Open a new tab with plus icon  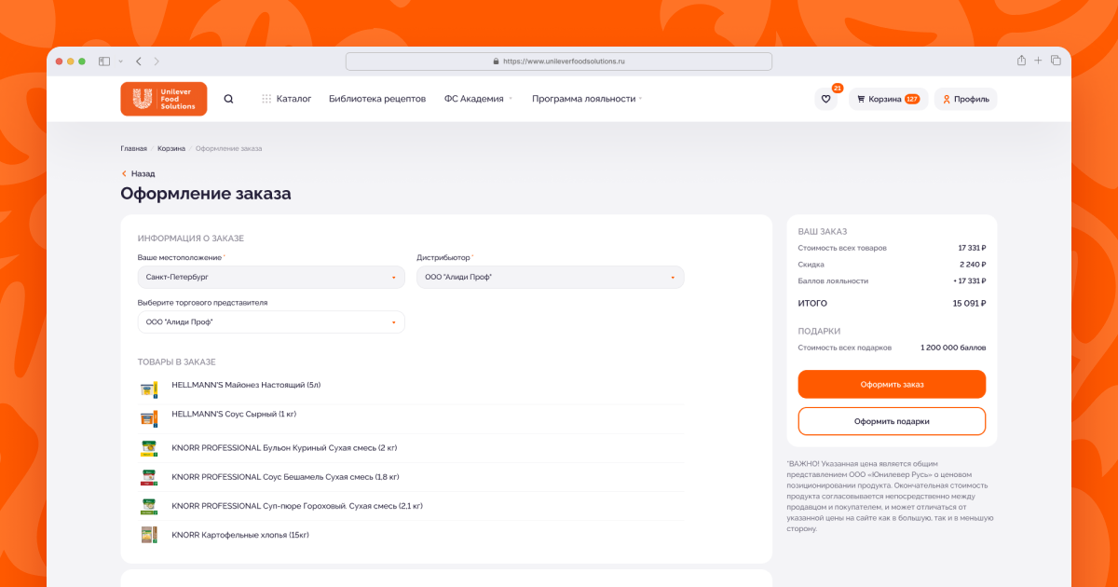pos(1038,61)
